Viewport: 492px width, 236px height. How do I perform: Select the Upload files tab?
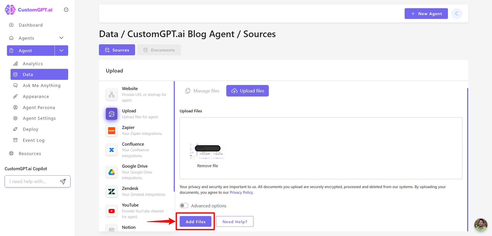tap(248, 91)
